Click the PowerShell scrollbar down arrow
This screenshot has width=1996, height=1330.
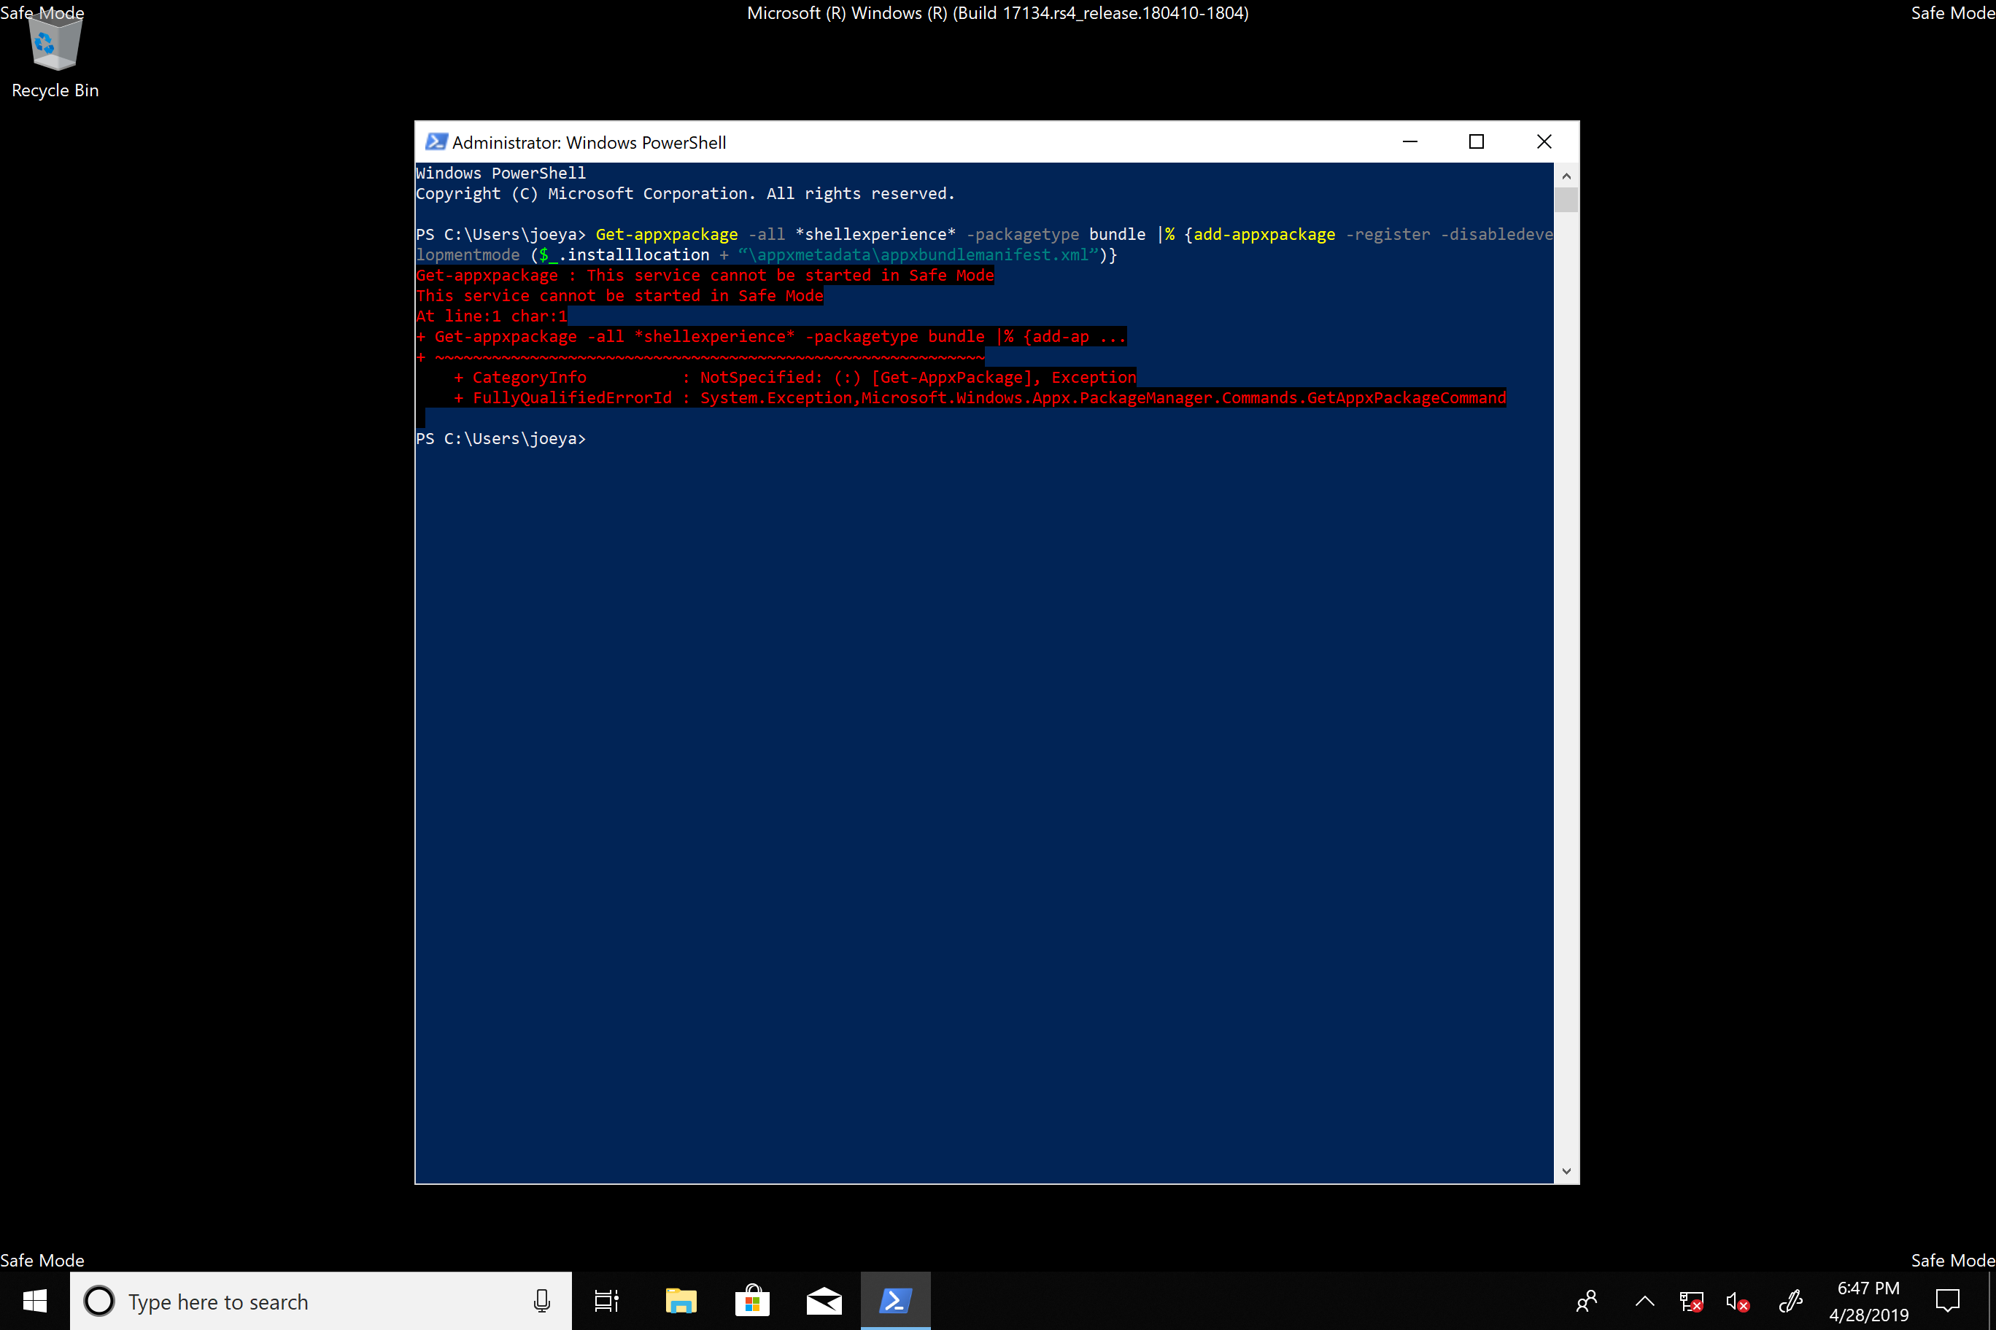[x=1566, y=1170]
